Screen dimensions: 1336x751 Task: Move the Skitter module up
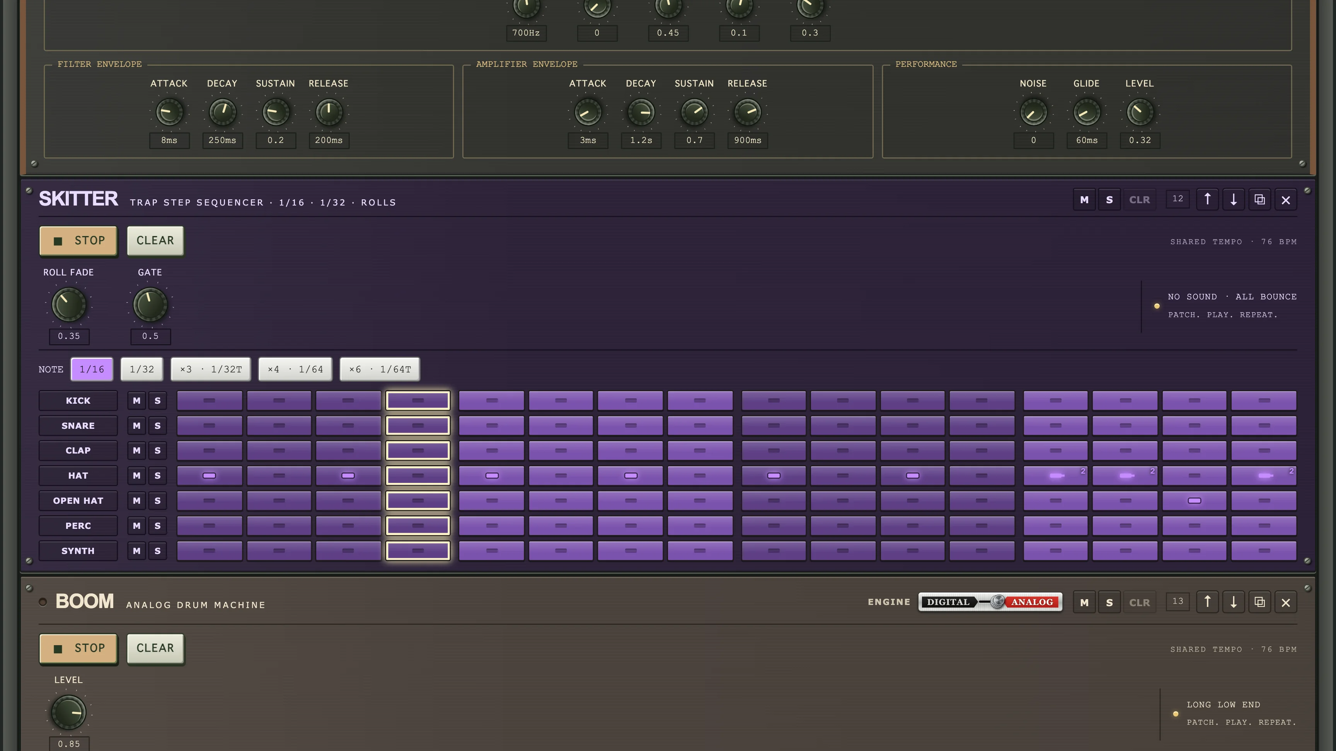(x=1207, y=200)
